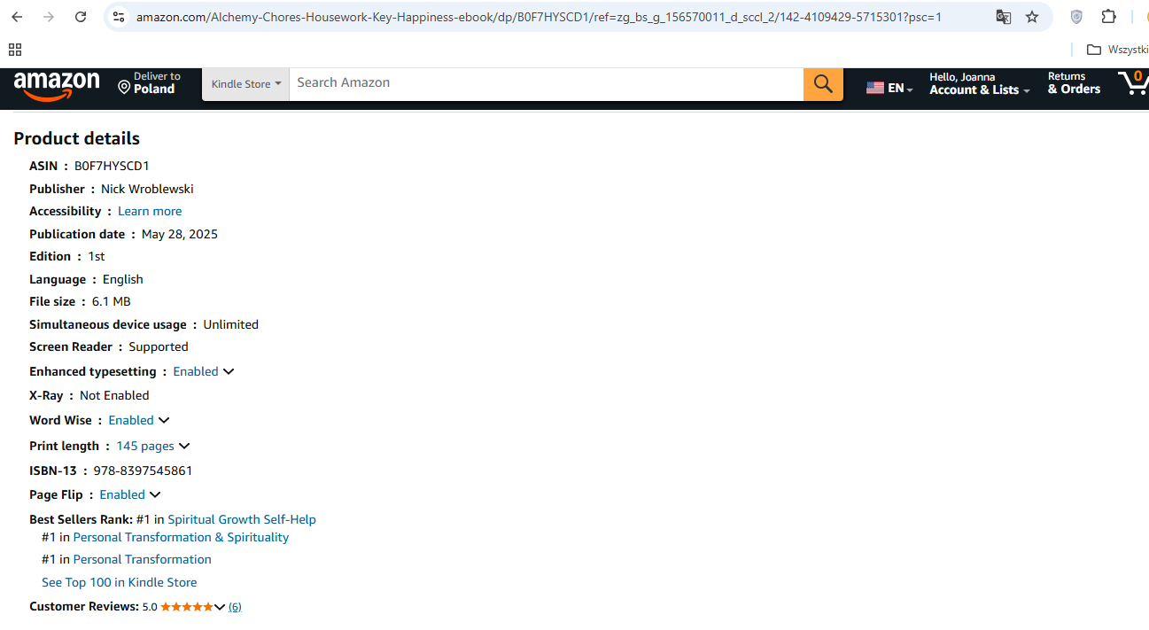
Task: Click the publisher name Nick Wroblewski
Action: (x=147, y=189)
